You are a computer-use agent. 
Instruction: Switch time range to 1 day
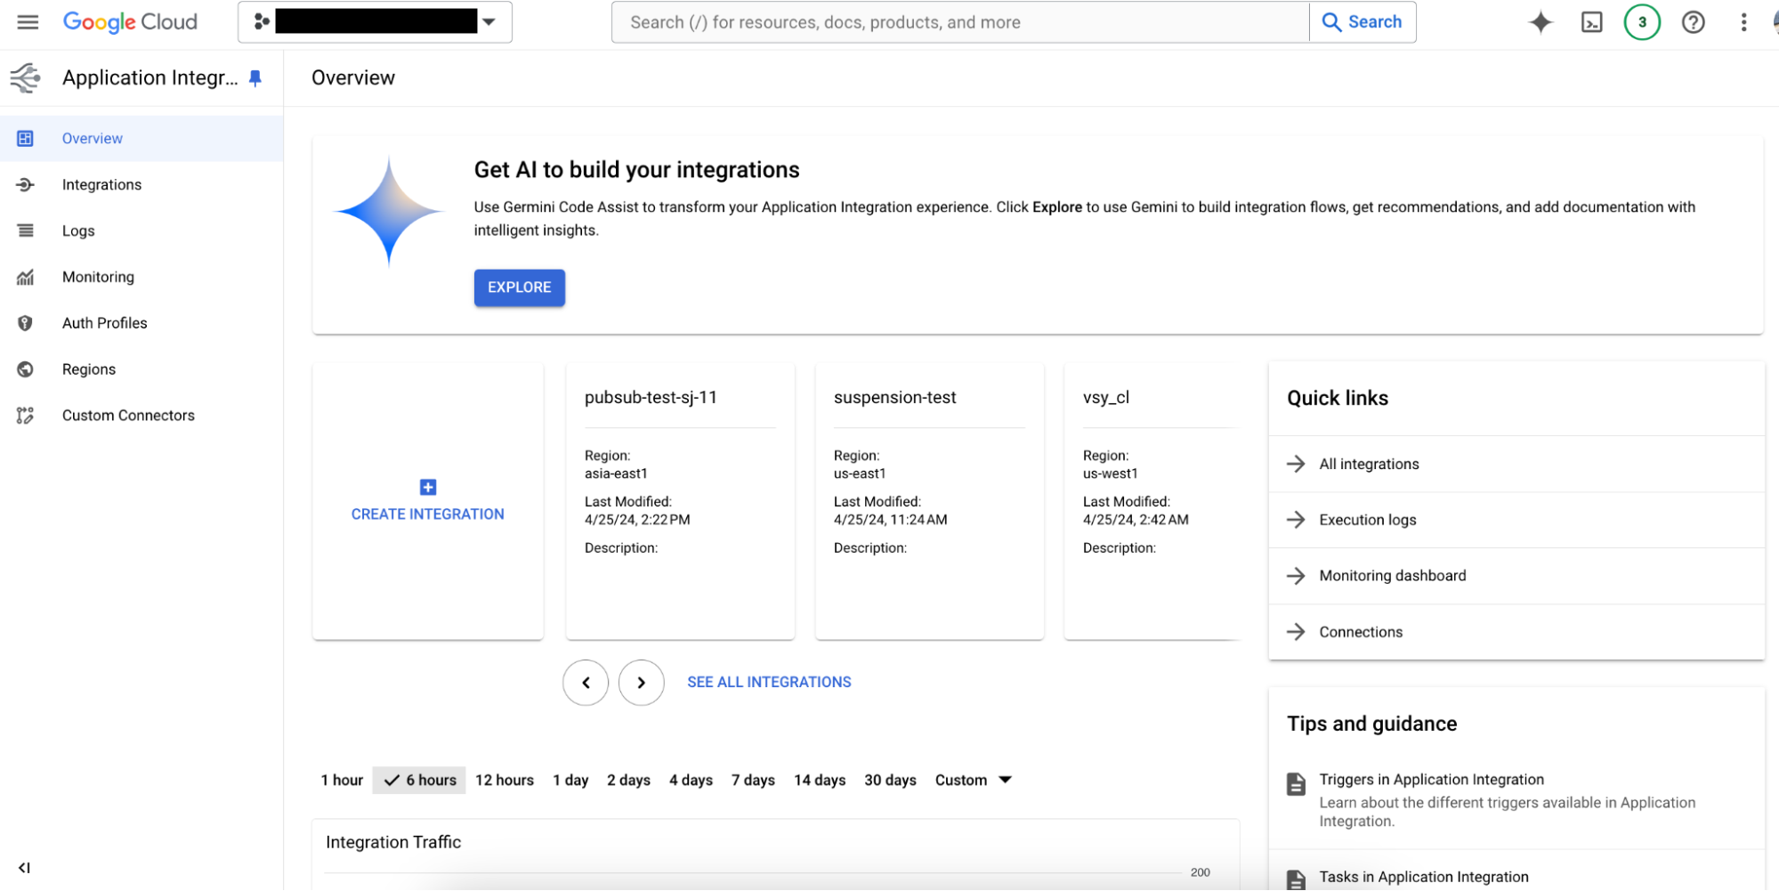click(x=570, y=780)
